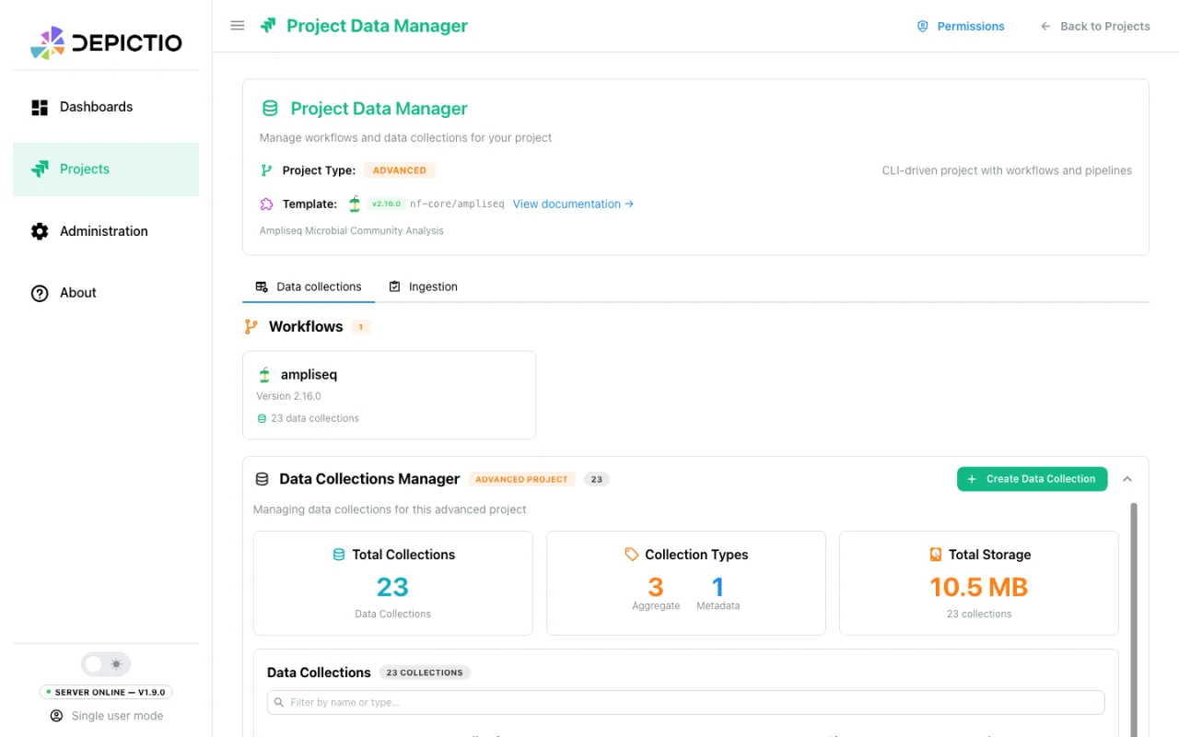
Task: Open the hamburger menu icon
Action: click(238, 26)
